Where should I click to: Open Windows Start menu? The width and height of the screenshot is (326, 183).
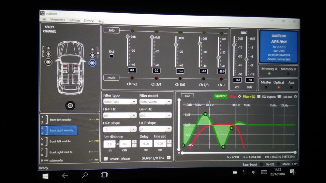coord(45,176)
